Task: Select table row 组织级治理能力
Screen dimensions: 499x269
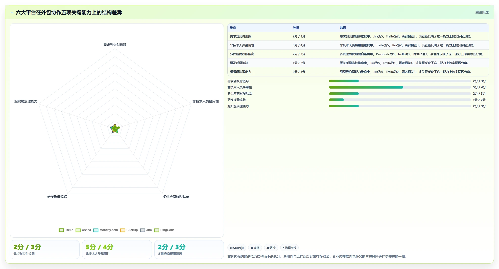Action: coord(358,72)
